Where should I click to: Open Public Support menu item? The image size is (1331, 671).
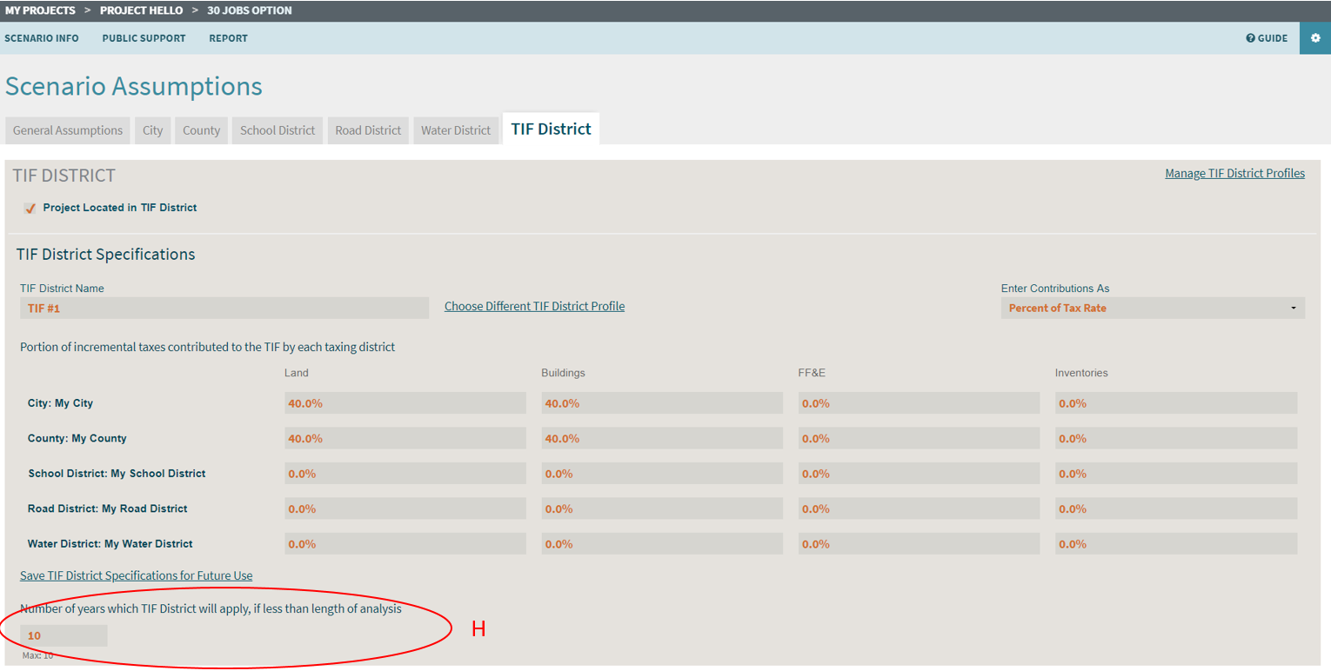tap(144, 38)
